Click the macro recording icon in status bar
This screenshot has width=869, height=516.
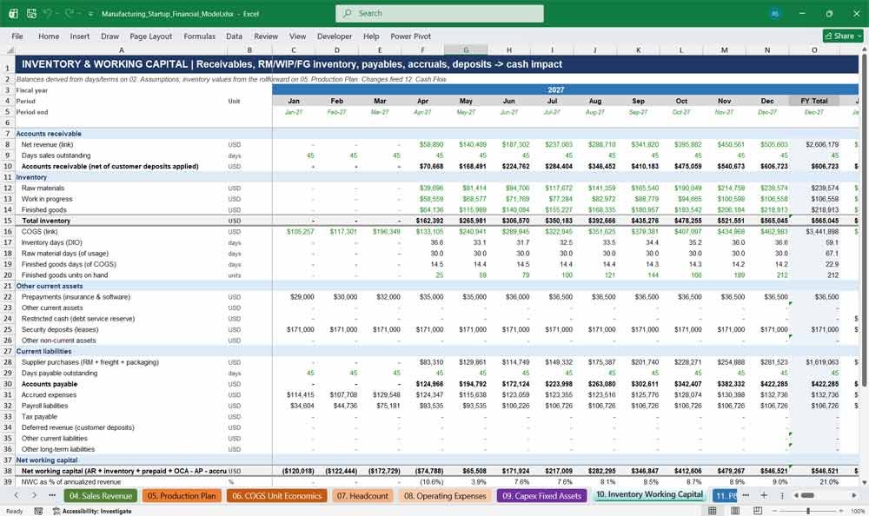pyautogui.click(x=38, y=511)
